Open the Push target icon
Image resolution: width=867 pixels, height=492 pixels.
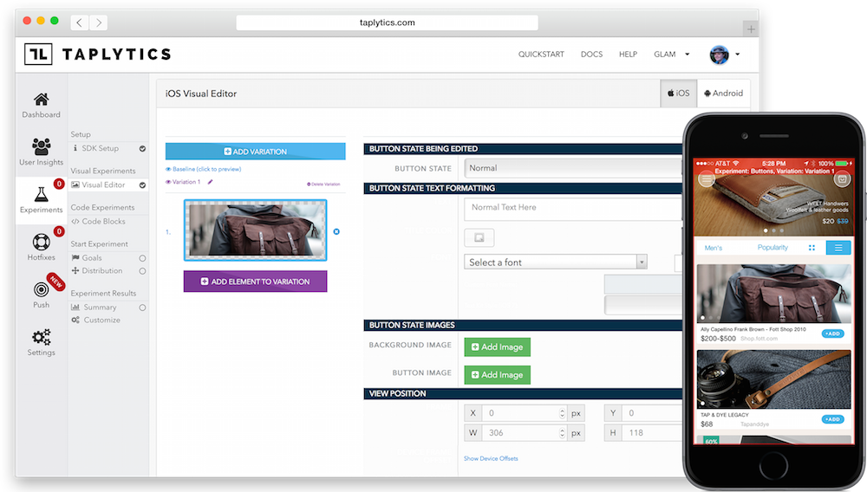pos(41,289)
